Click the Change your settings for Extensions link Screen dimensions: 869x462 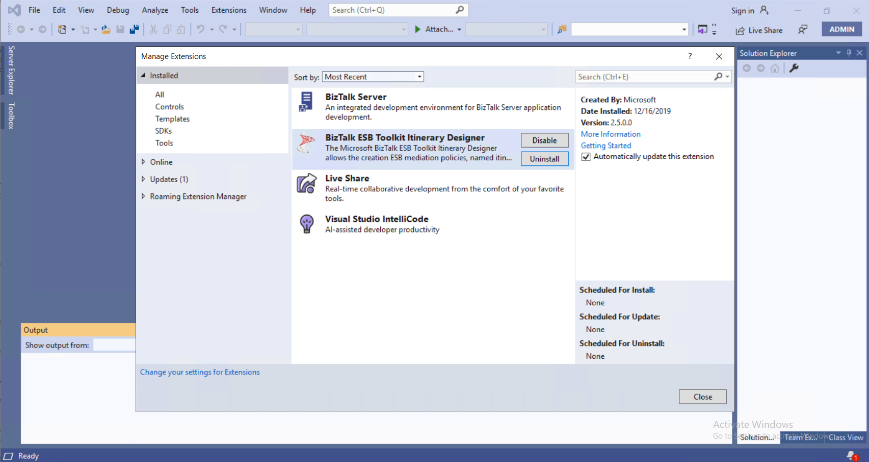point(200,372)
